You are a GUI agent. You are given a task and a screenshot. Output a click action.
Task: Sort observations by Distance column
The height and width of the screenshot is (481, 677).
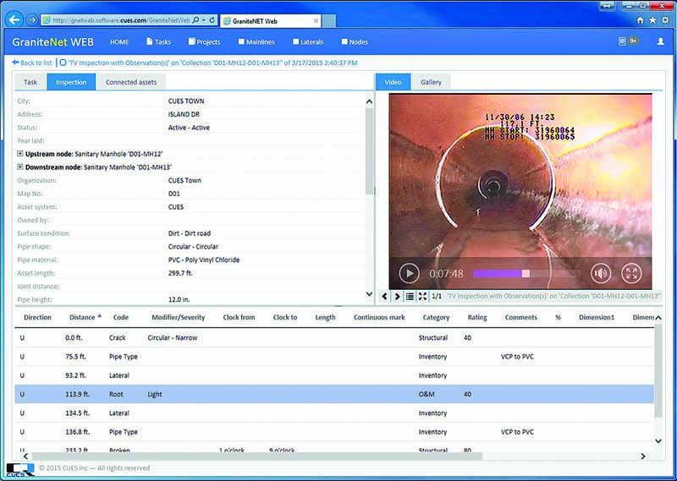tap(82, 318)
